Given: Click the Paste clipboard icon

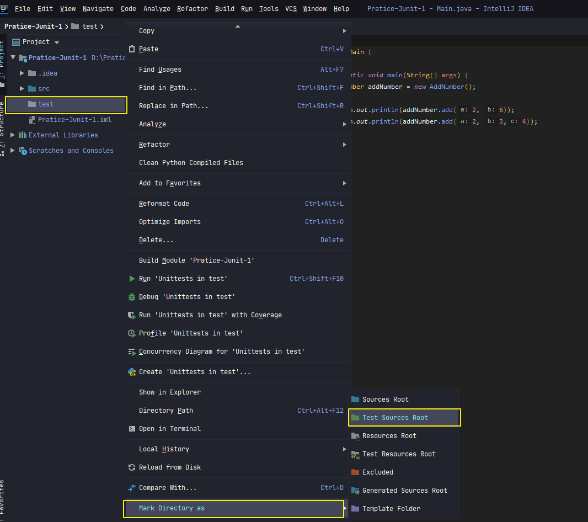Looking at the screenshot, I should click(x=132, y=49).
